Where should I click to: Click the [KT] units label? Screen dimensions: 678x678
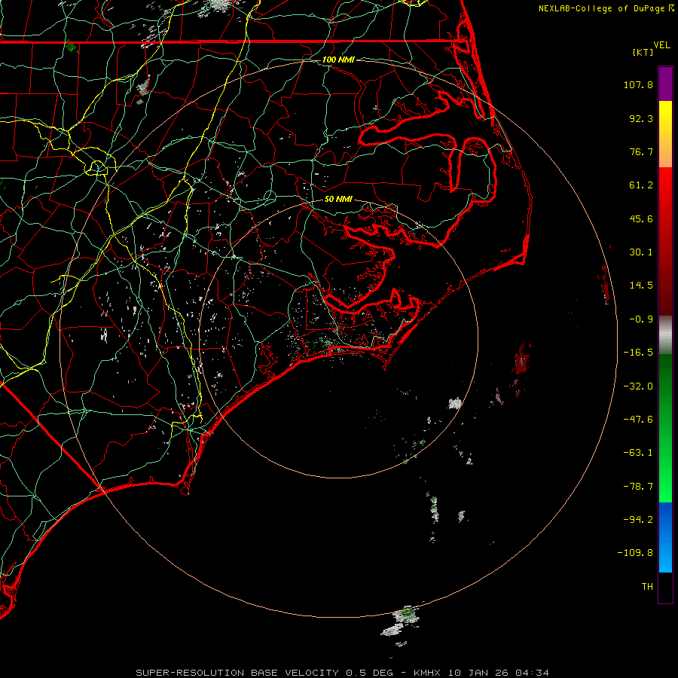[x=643, y=52]
